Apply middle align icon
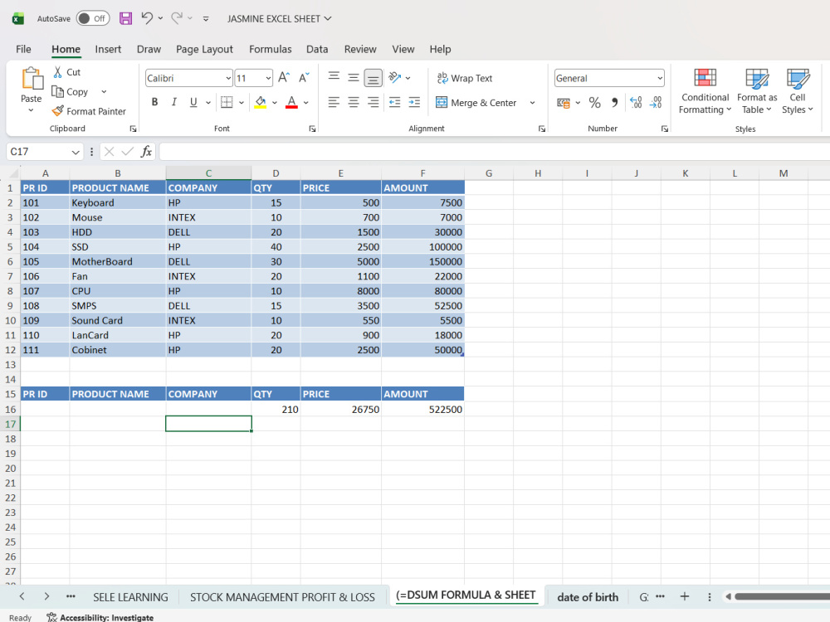Viewport: 830px width, 622px height. (x=353, y=78)
